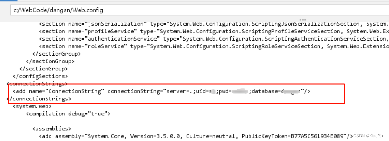The width and height of the screenshot is (389, 141).
Task: Click the profileService section line
Action: tap(214, 31)
